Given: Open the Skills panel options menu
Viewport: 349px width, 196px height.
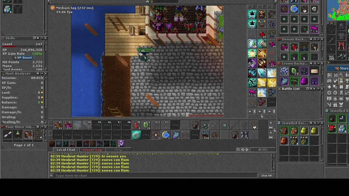Looking at the screenshot, I should pos(38,38).
